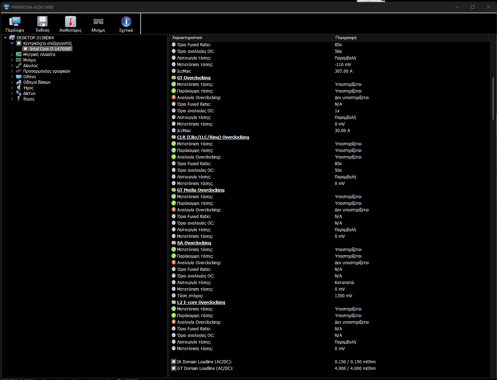497x380 pixels.
Task: Click GT Domain Loadline (AC/DC) label
Action: 205,369
